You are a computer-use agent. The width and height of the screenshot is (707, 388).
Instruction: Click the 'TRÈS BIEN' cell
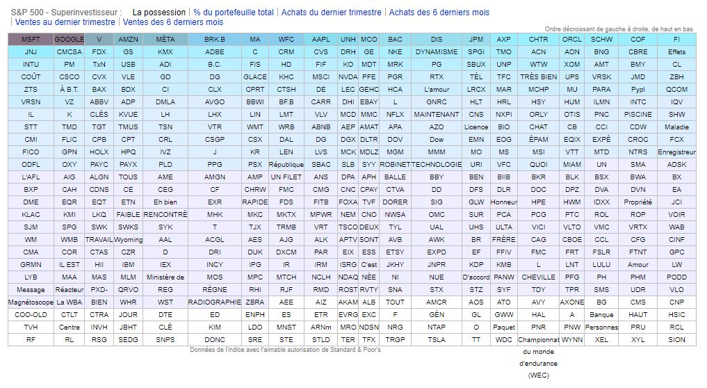[x=538, y=76]
